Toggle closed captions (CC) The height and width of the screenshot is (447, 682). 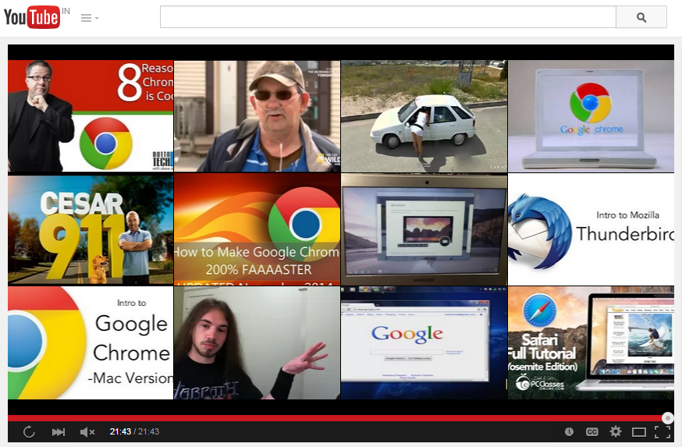click(592, 431)
